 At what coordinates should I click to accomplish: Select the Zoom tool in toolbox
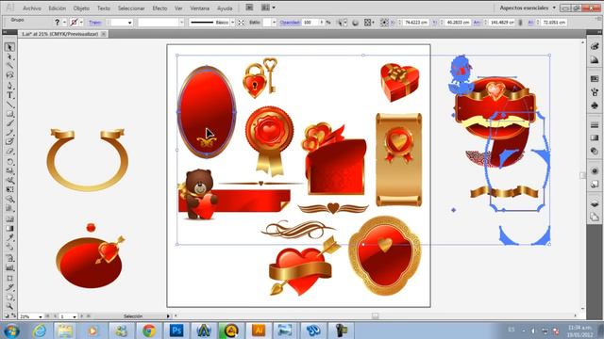click(9, 307)
